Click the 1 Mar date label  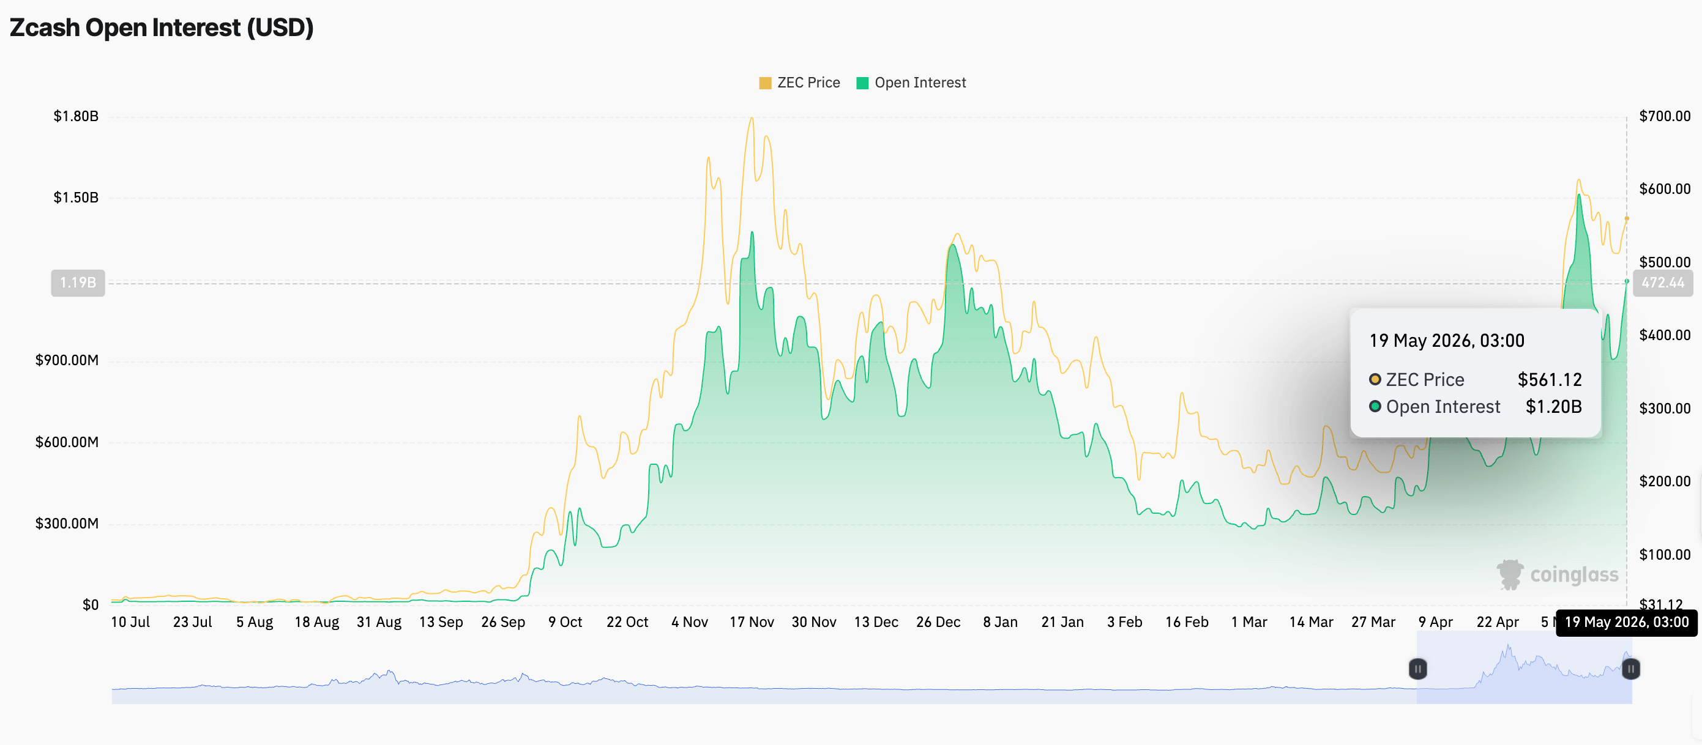pyautogui.click(x=1248, y=622)
